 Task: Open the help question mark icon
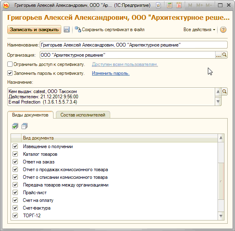coord(223,30)
